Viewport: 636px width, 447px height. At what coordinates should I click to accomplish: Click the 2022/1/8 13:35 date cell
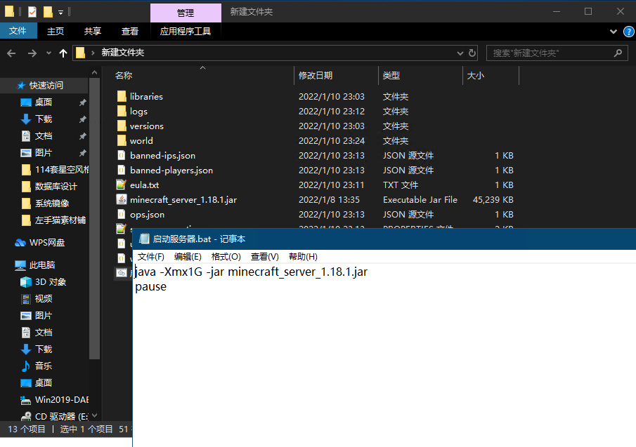tap(329, 199)
